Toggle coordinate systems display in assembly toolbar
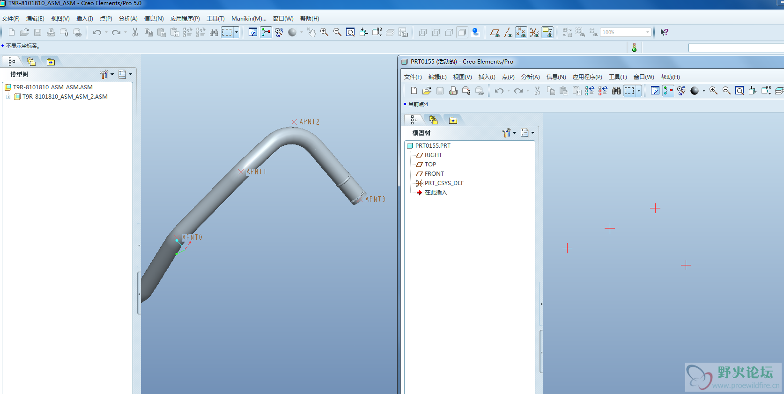The height and width of the screenshot is (394, 784). point(534,32)
